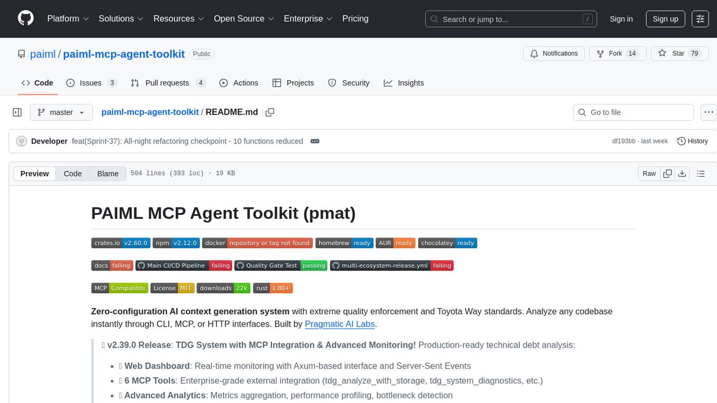The image size is (717, 403).
Task: Open the Raw file view
Action: pyautogui.click(x=649, y=174)
